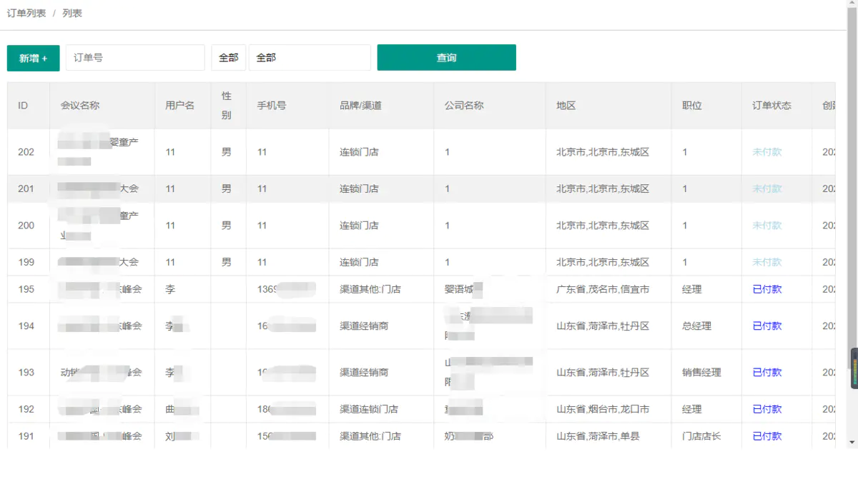The image size is (858, 479).
Task: Navigate via the 订单列表 breadcrumb link
Action: coord(26,12)
